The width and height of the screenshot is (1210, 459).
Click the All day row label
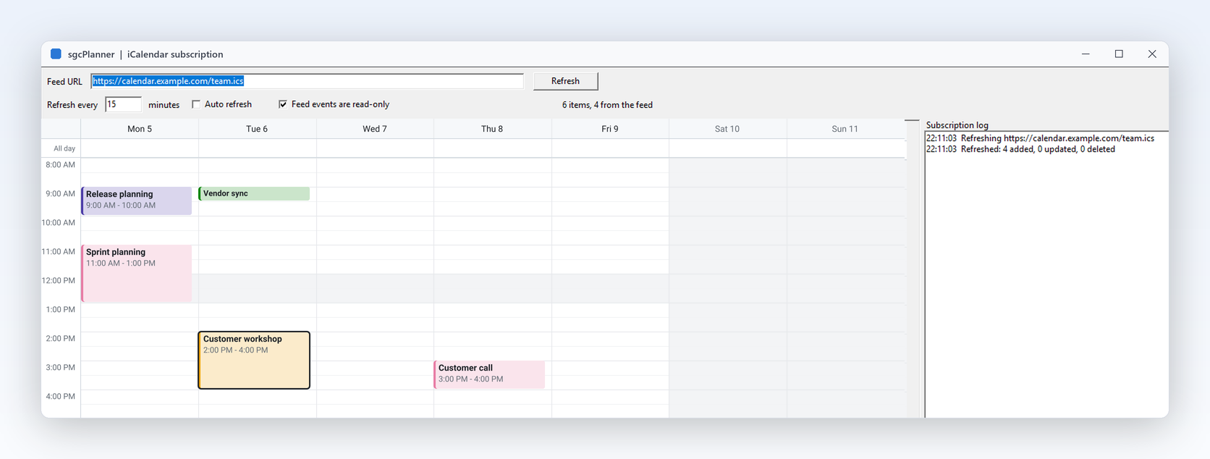(x=64, y=148)
